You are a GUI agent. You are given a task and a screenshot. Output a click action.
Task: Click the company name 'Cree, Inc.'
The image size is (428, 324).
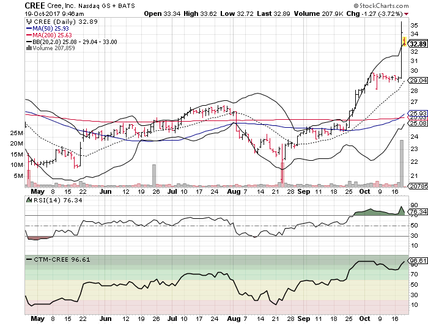(61, 6)
